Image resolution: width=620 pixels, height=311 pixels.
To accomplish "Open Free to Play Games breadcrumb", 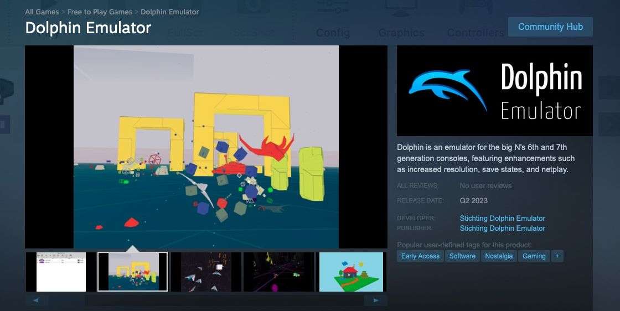I will click(x=100, y=12).
